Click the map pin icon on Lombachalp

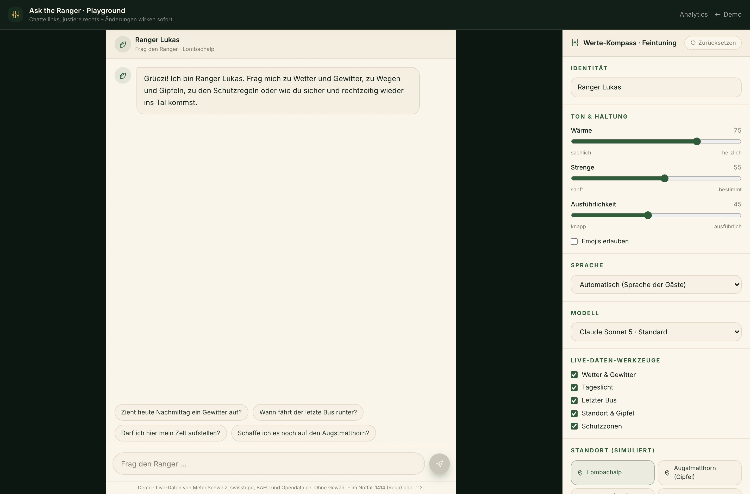[x=580, y=473]
